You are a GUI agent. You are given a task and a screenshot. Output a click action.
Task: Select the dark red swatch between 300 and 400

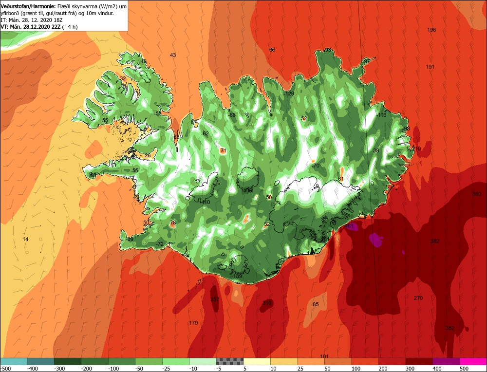click(419, 361)
